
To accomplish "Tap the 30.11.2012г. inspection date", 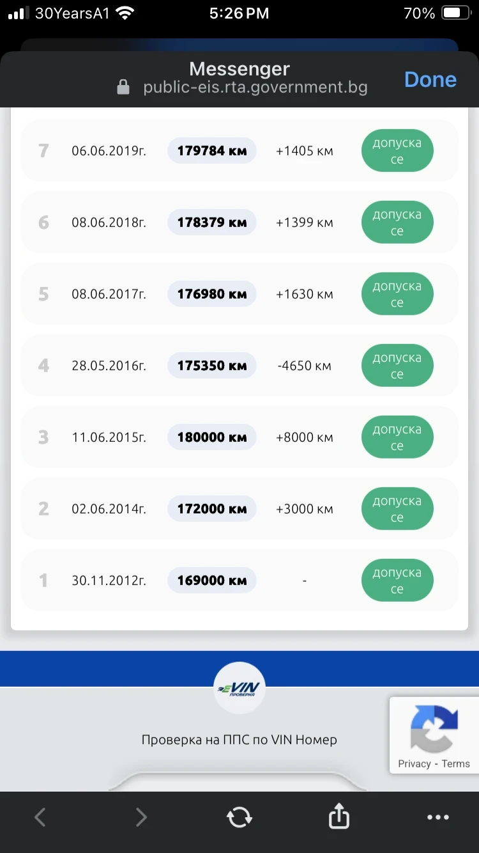I will pos(109,581).
